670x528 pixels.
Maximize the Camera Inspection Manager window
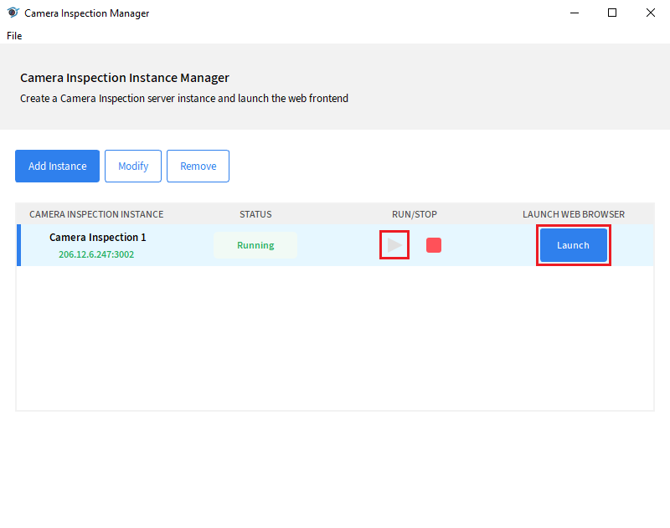[x=612, y=13]
